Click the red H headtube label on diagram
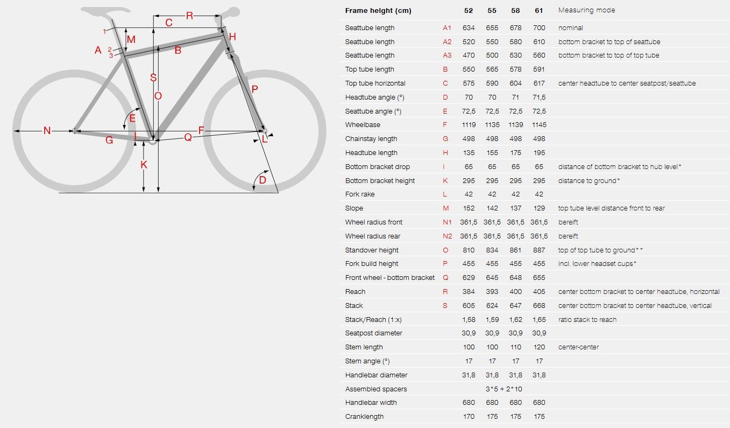The width and height of the screenshot is (730, 428). click(232, 37)
